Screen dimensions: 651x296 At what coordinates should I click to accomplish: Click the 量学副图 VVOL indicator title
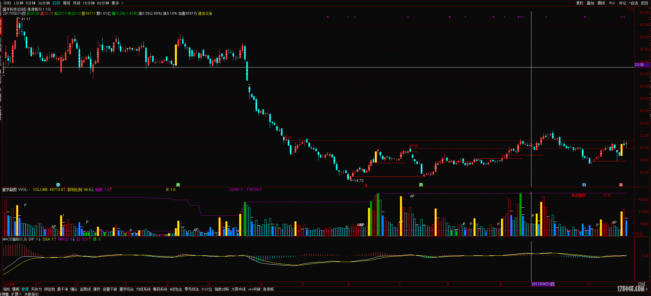(16, 190)
